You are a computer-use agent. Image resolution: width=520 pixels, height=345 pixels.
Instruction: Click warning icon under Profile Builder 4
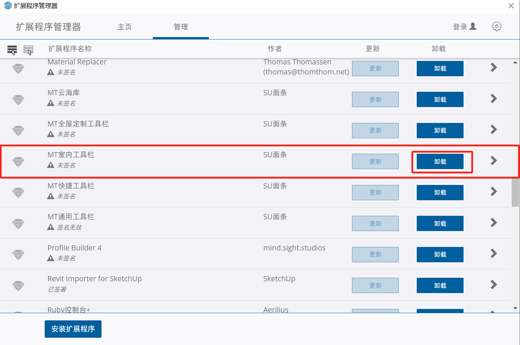click(51, 258)
